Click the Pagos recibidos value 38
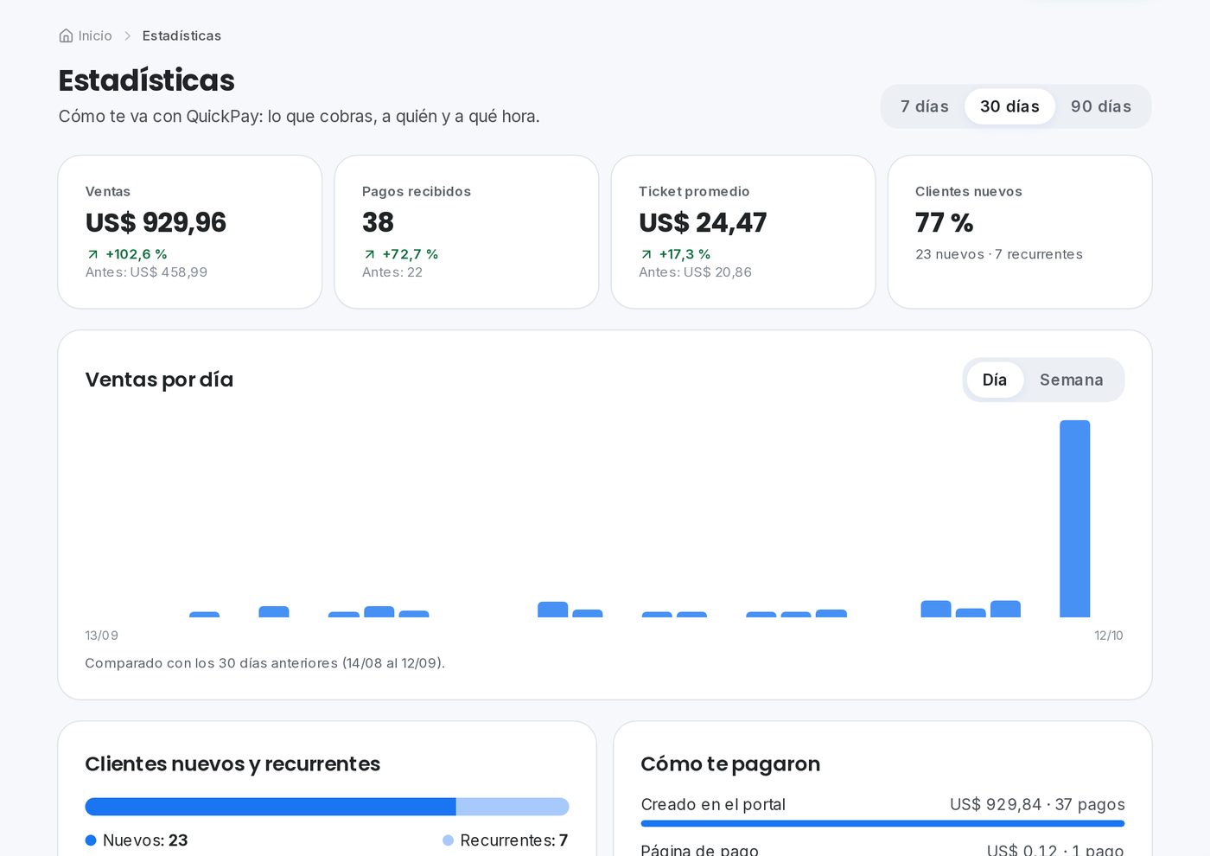The height and width of the screenshot is (856, 1210). click(x=378, y=222)
